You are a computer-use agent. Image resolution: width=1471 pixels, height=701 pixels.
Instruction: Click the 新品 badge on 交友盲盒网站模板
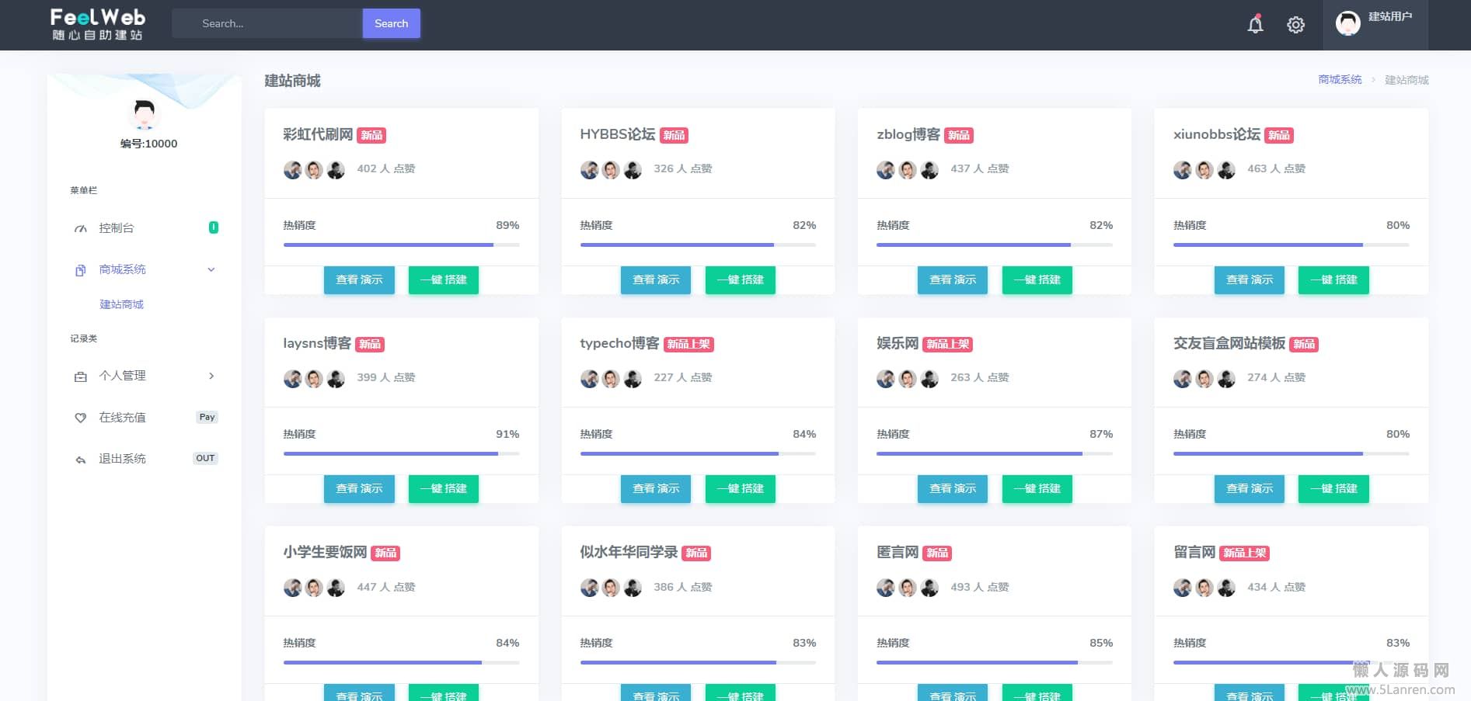pos(1304,344)
